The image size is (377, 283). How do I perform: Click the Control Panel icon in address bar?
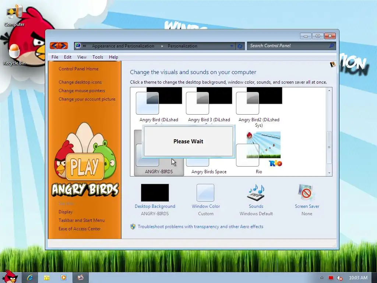tap(78, 45)
